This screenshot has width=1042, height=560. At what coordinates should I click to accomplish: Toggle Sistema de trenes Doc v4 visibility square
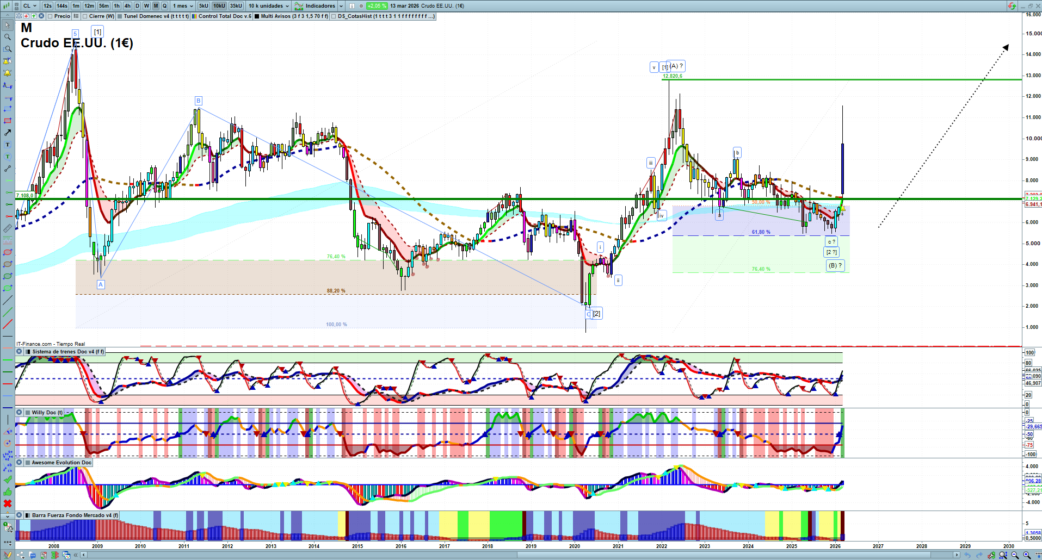pos(28,352)
